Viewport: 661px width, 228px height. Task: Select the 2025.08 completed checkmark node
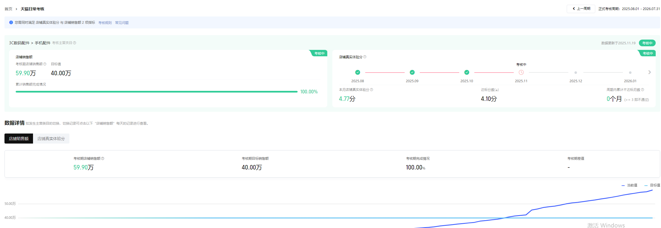[357, 72]
